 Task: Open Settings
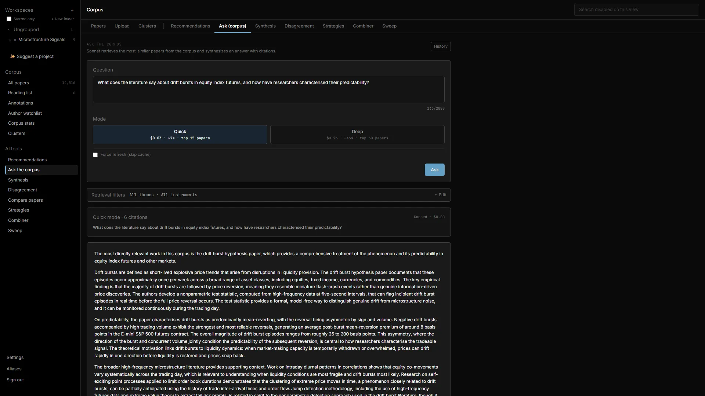coord(15,357)
